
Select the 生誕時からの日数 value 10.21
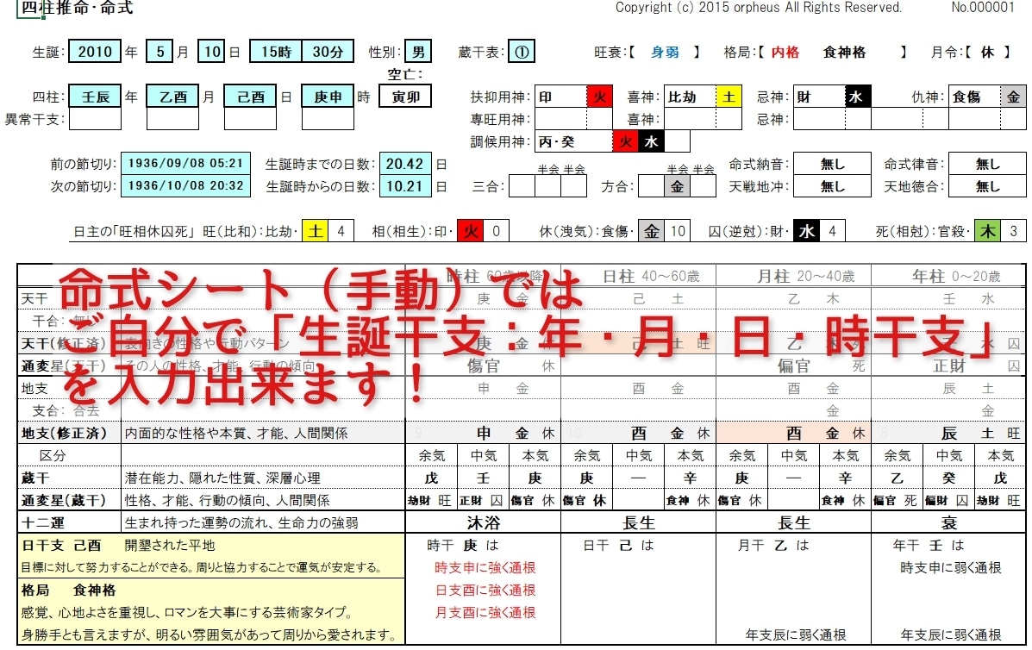404,186
